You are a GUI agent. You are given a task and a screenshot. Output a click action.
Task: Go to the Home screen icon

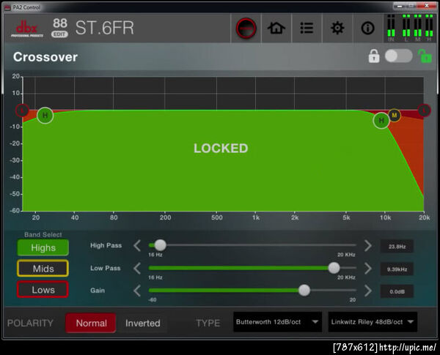tap(276, 28)
